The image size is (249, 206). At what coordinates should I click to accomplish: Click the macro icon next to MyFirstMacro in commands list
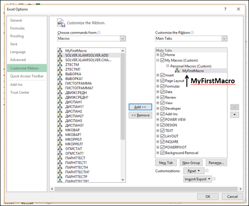tap(60, 50)
